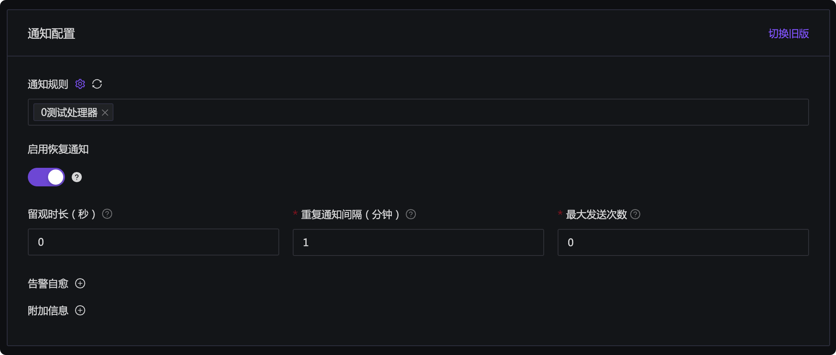The image size is (836, 355).
Task: Open help tooltip for 重复通知间隔（分钟）
Action: (x=410, y=214)
